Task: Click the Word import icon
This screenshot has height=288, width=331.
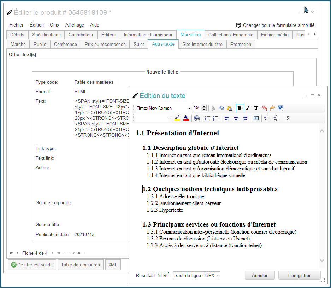Action: (x=280, y=108)
